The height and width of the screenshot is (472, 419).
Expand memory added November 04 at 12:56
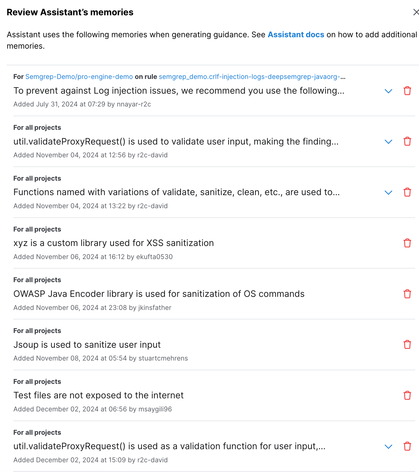[x=388, y=142]
